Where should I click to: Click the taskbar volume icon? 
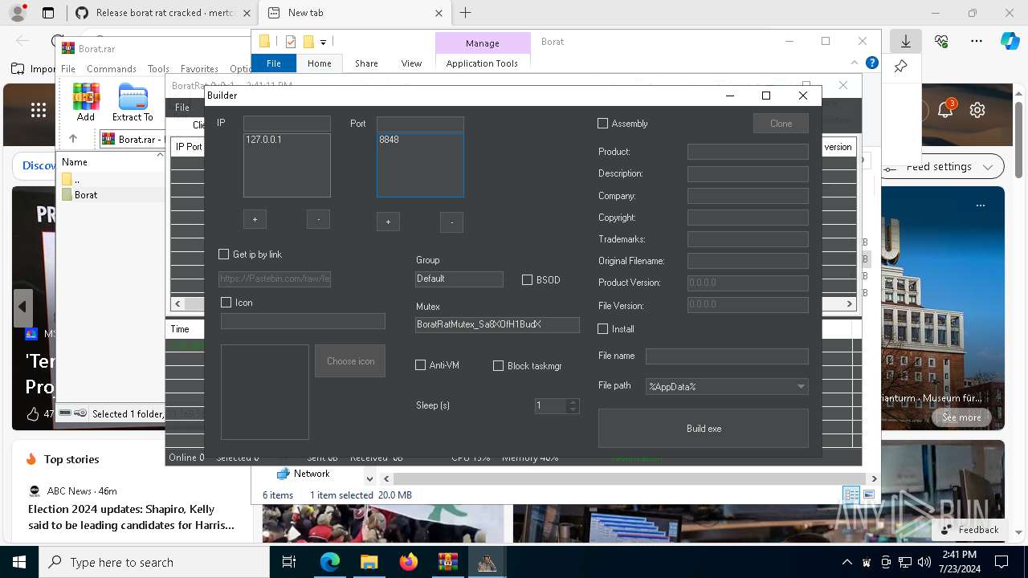924,562
